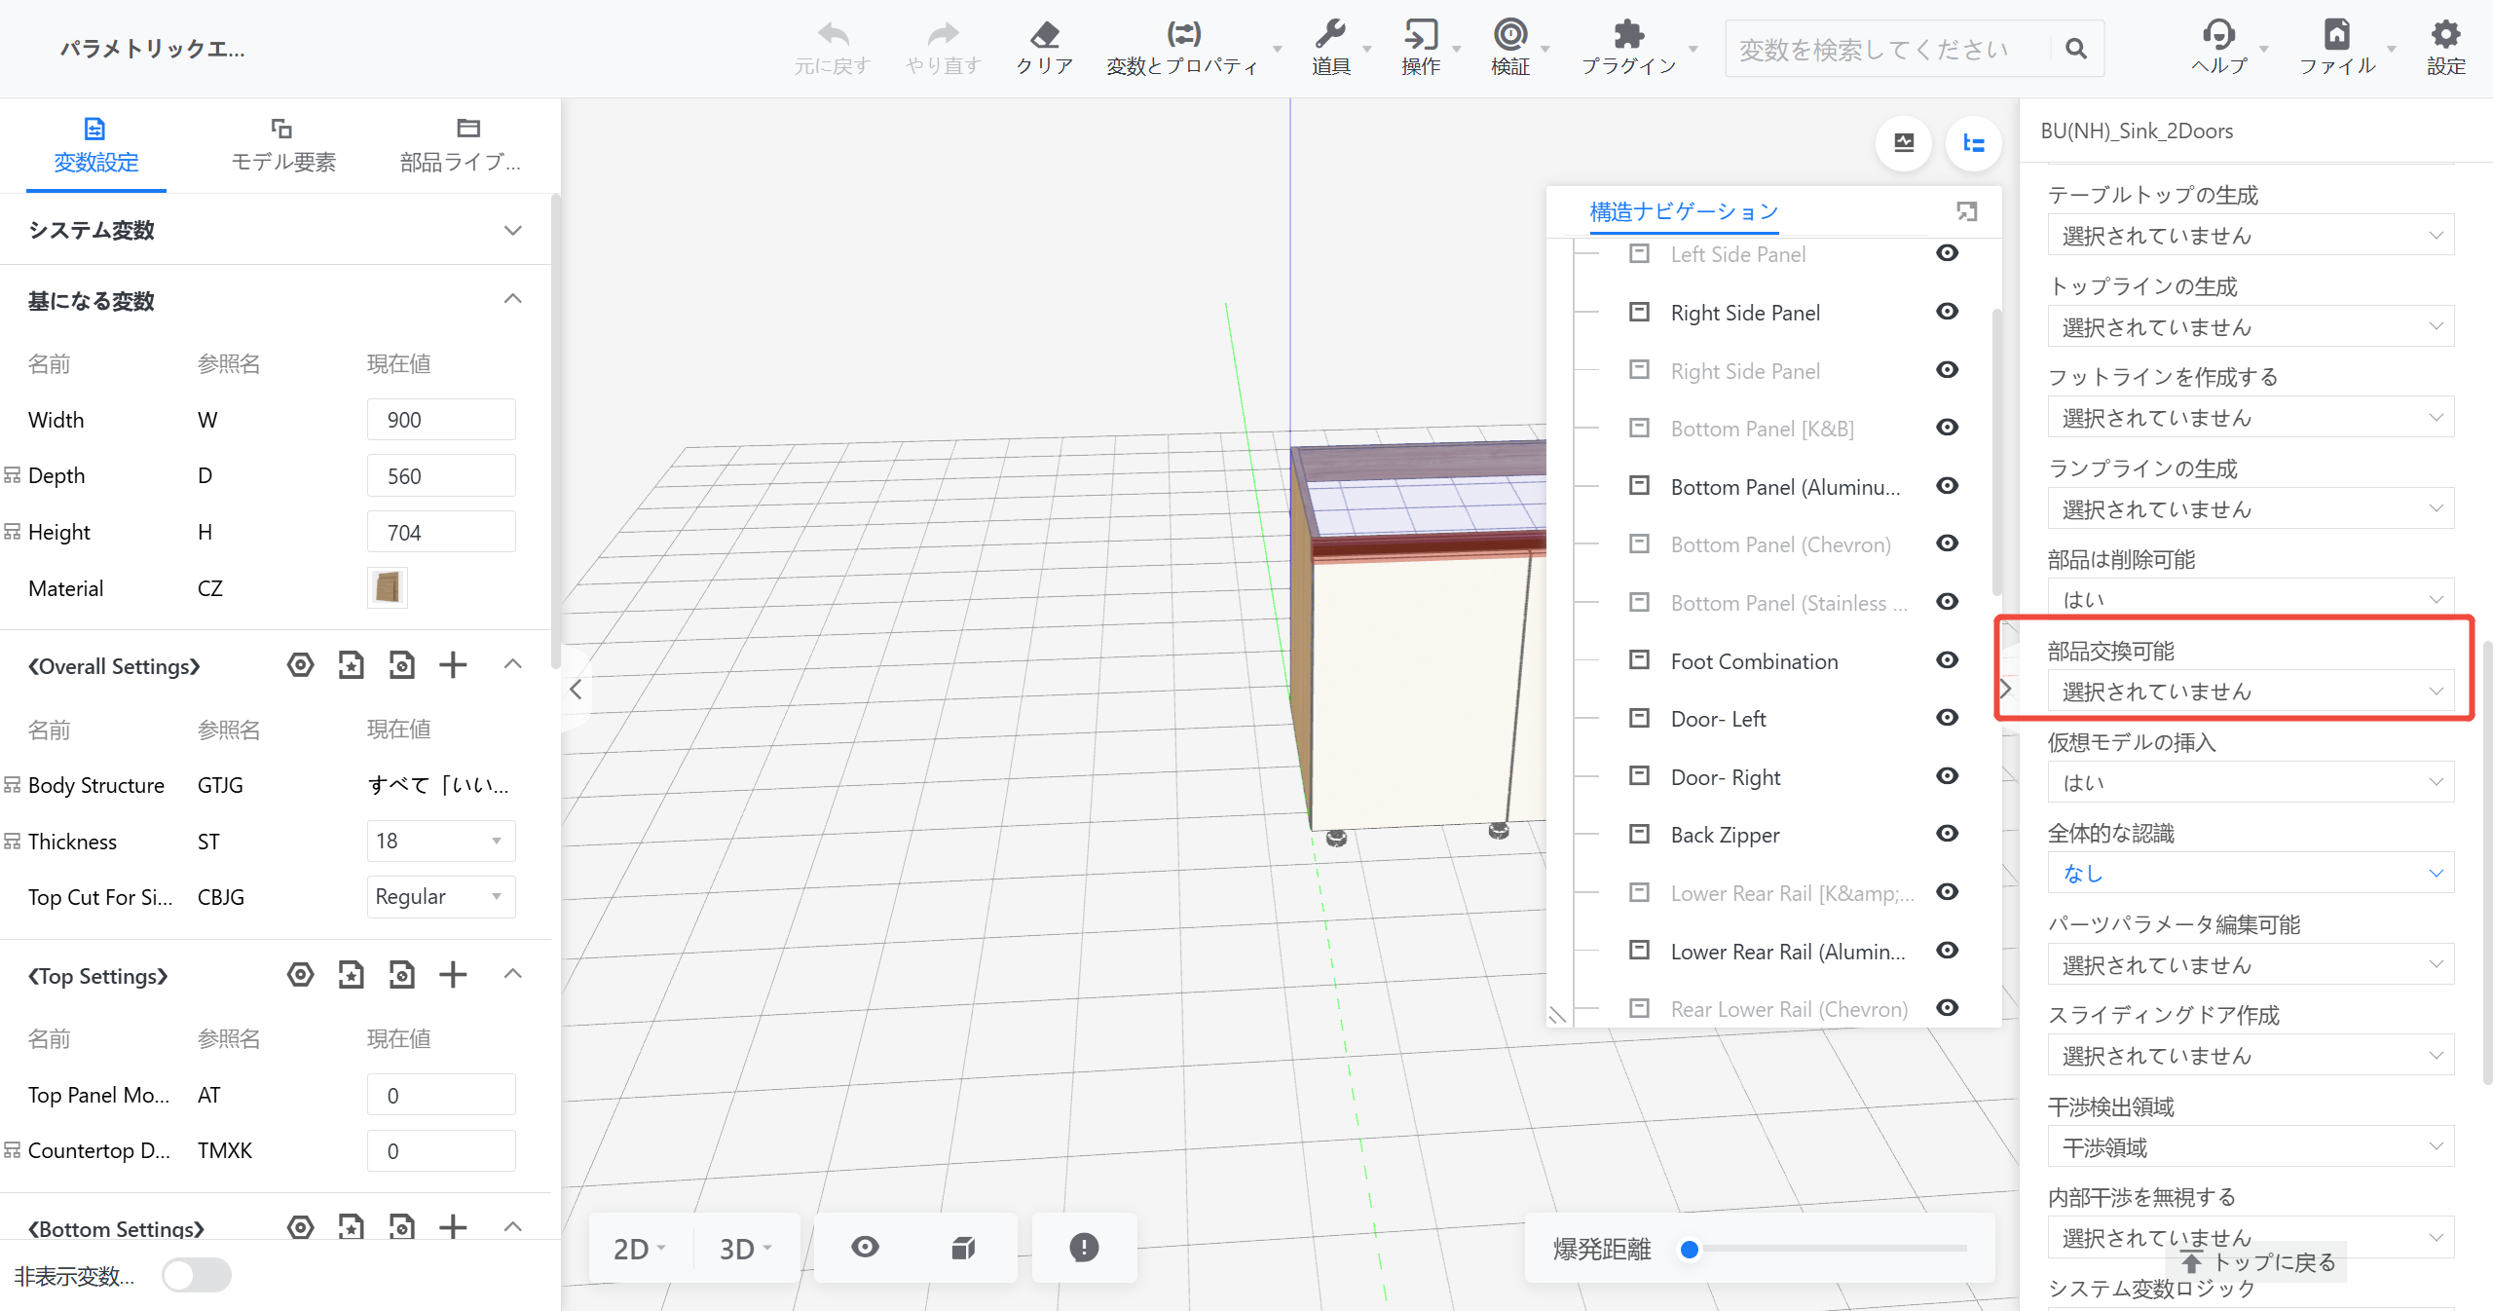Open the Top Cut For Si... Regular dropdown

point(441,896)
